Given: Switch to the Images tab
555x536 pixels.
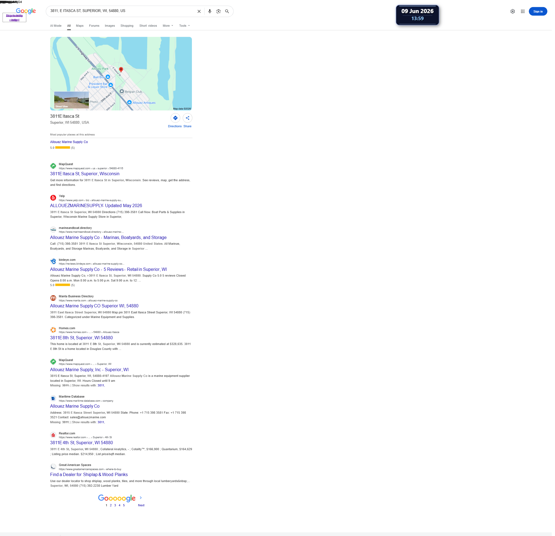Looking at the screenshot, I should (110, 26).
